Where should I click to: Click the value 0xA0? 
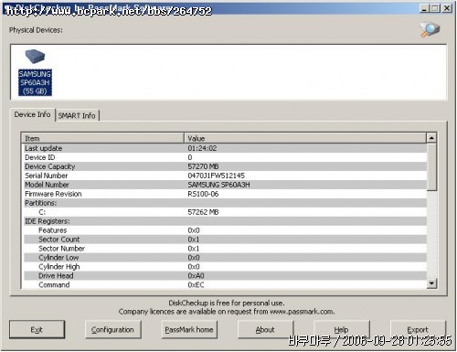196,276
